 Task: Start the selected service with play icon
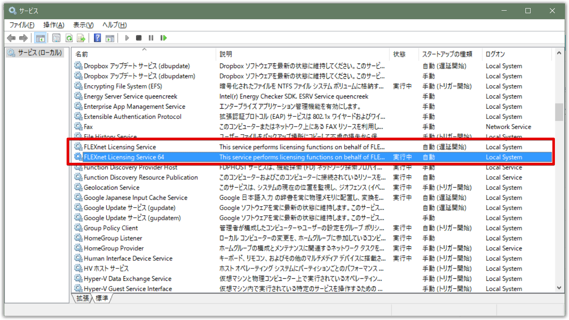(127, 38)
